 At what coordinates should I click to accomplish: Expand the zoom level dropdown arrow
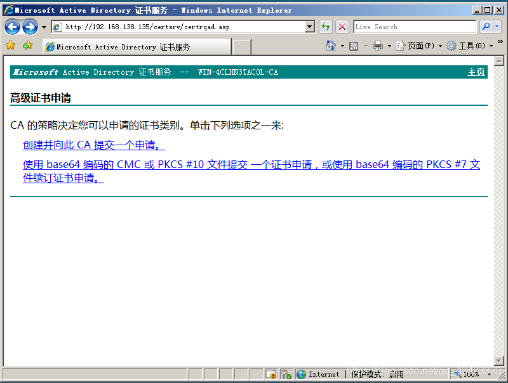[490, 374]
